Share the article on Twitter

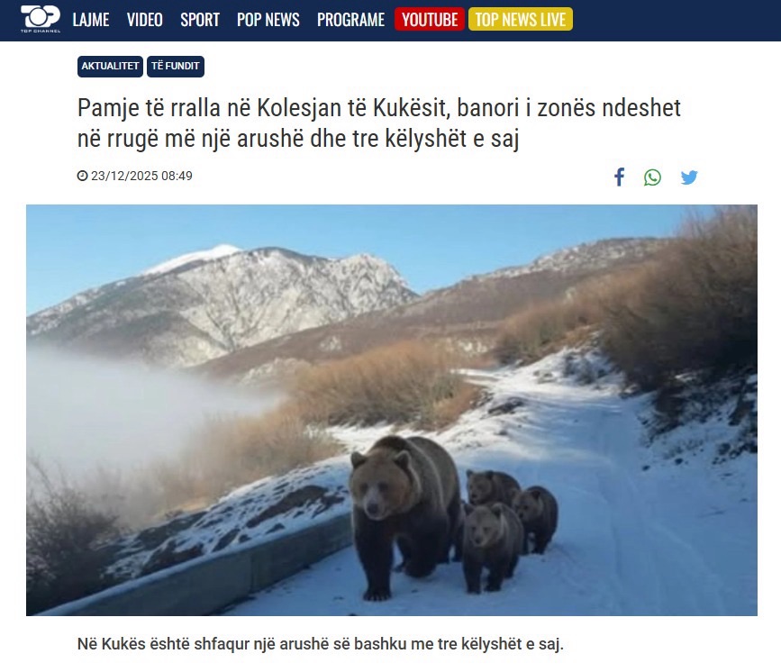tap(689, 177)
